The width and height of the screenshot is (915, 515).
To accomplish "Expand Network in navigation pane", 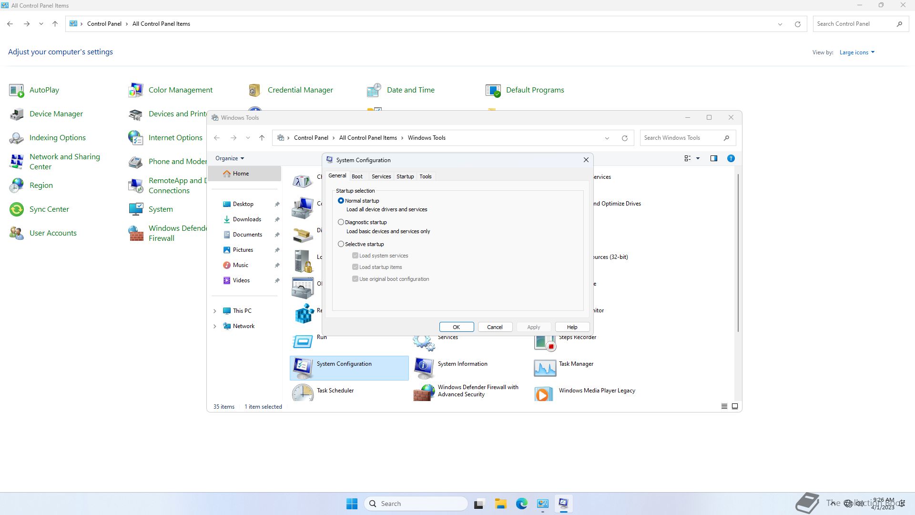I will tap(214, 326).
